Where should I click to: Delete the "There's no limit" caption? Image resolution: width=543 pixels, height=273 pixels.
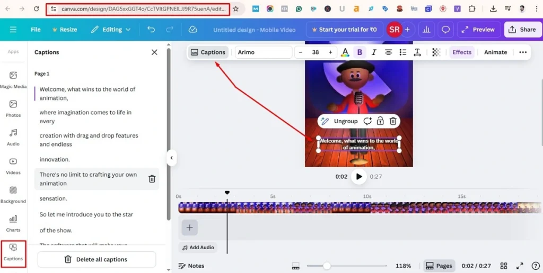point(152,179)
